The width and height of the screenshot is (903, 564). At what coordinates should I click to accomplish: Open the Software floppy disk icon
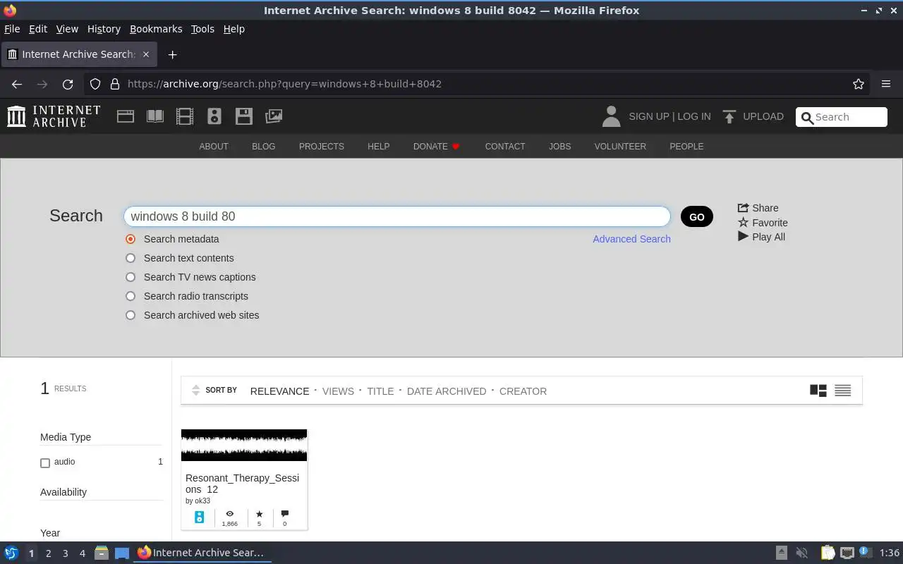click(244, 116)
